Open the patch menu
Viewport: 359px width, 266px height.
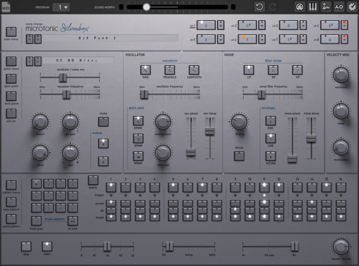(11, 61)
